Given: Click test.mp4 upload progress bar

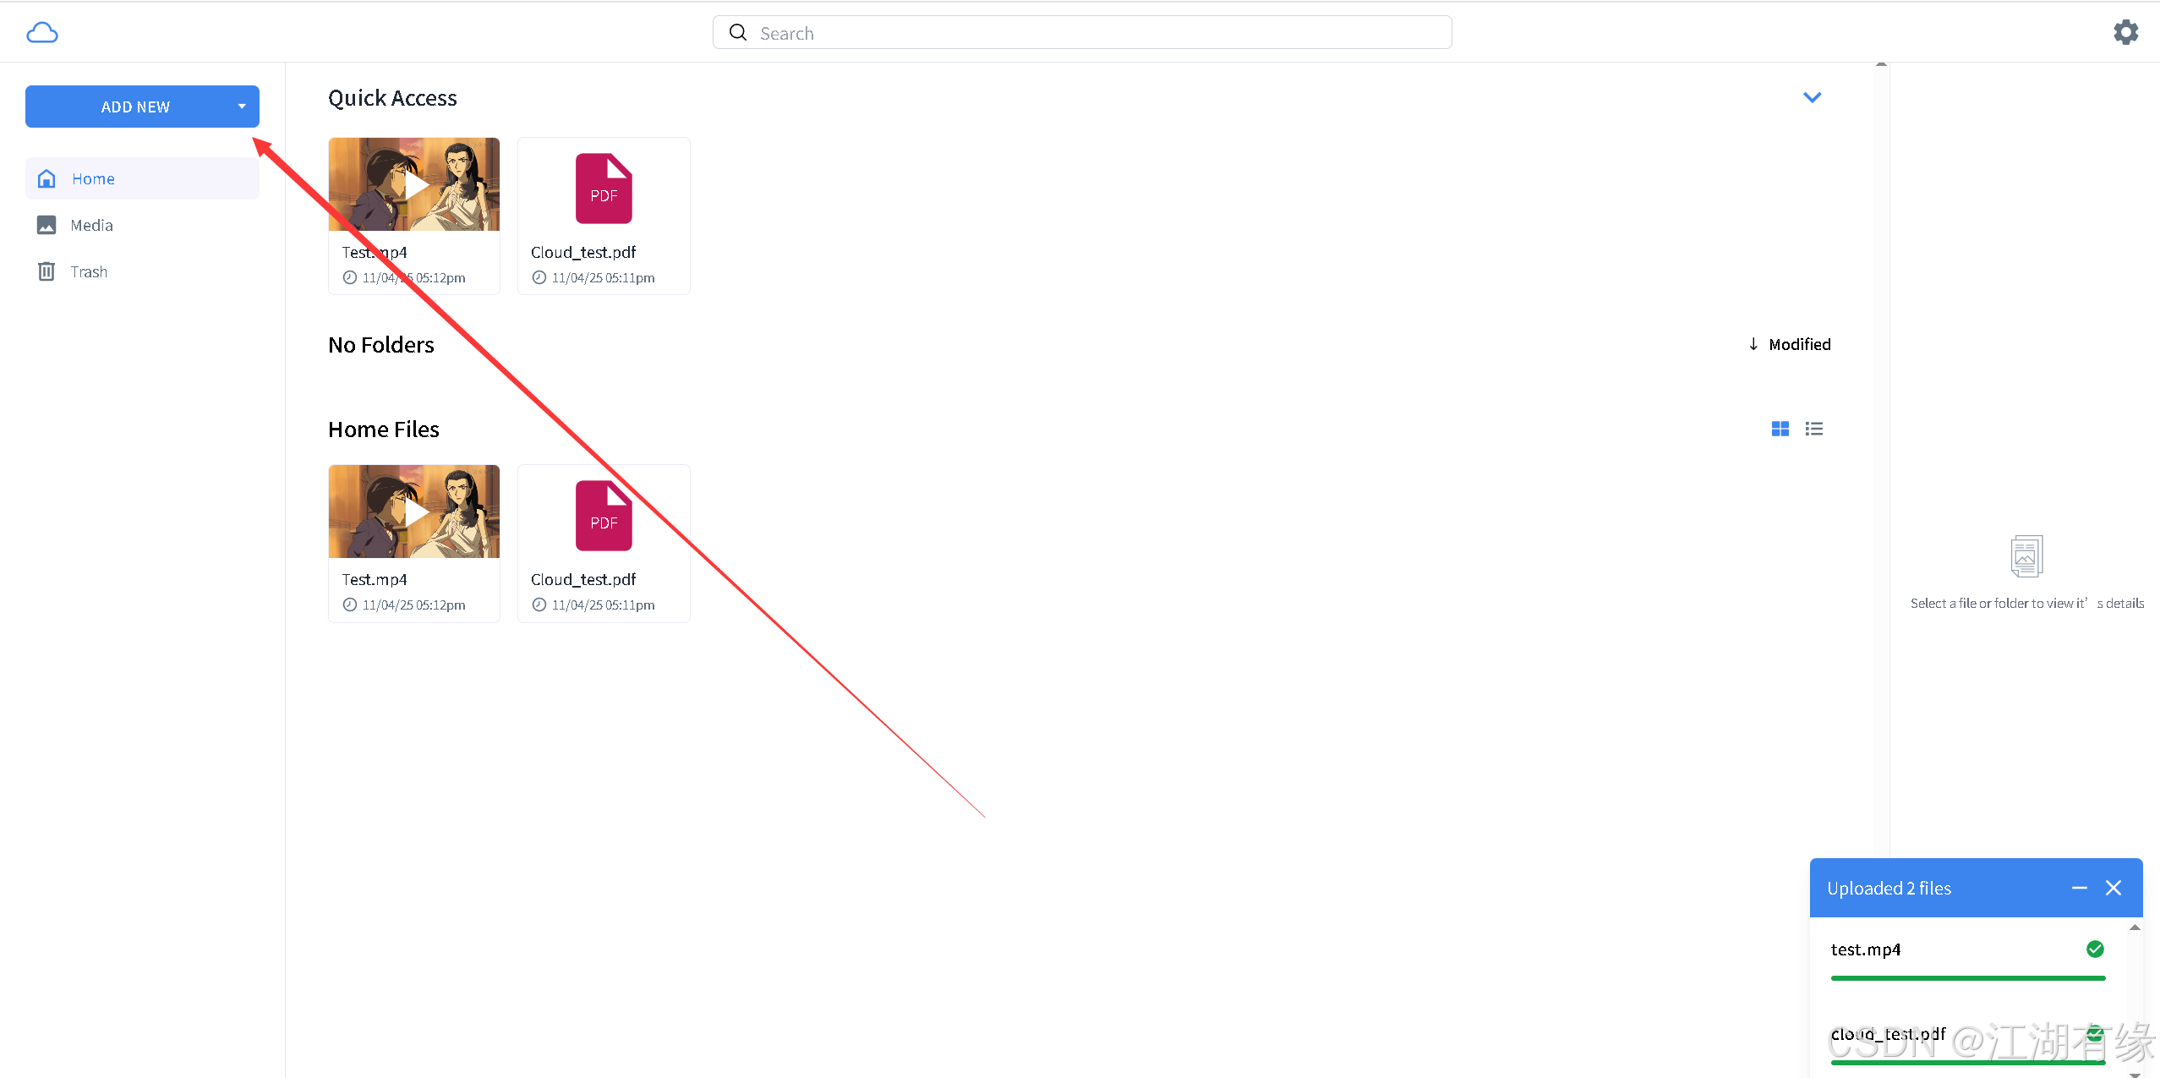Looking at the screenshot, I should pos(1967,978).
